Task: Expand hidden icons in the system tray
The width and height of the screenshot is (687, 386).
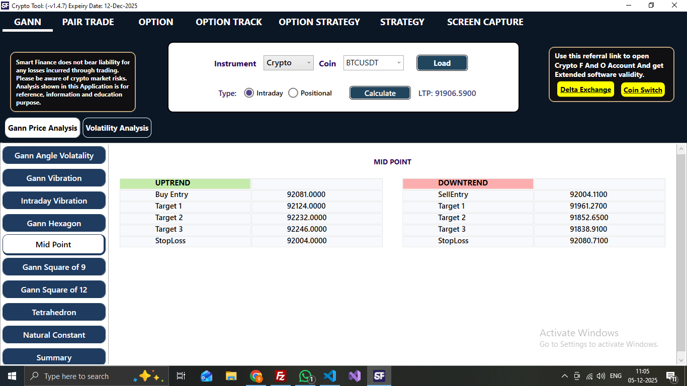Action: point(564,375)
